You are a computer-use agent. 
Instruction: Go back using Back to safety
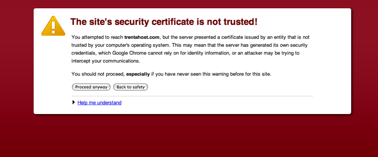point(131,87)
